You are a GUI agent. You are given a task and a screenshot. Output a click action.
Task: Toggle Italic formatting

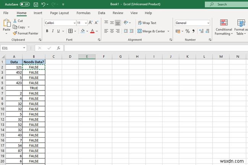pos(53,31)
